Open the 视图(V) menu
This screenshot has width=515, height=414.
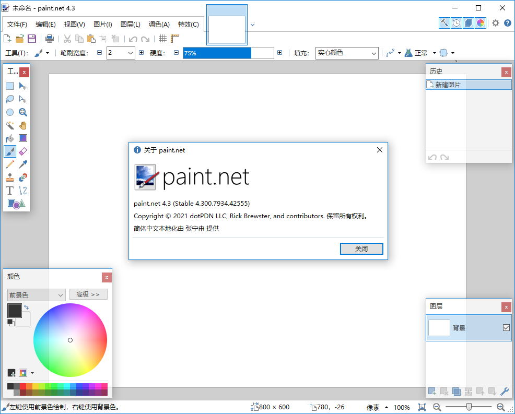coord(75,25)
